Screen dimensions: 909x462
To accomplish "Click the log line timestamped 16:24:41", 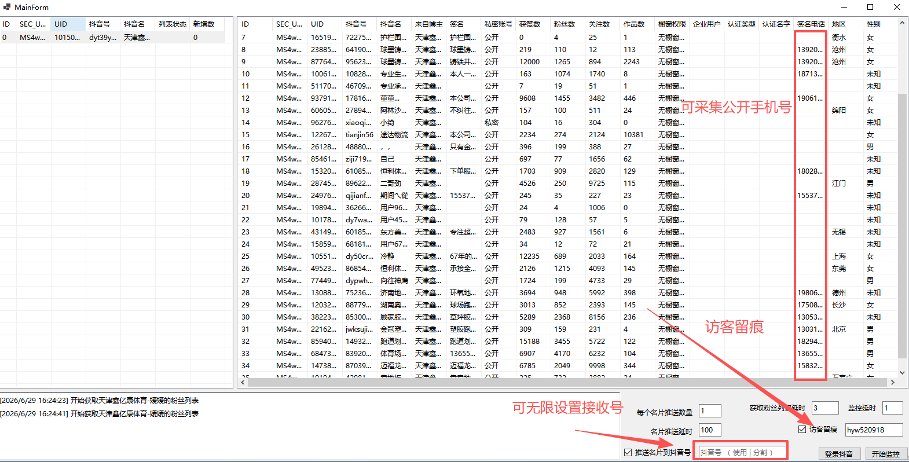I will (100, 413).
